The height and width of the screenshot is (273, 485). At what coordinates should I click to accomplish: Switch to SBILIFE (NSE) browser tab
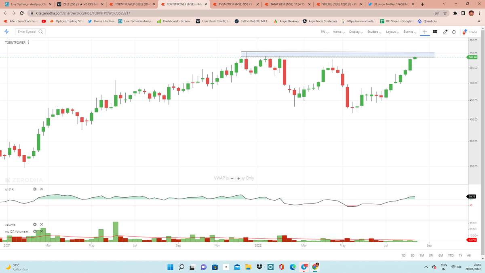click(339, 4)
